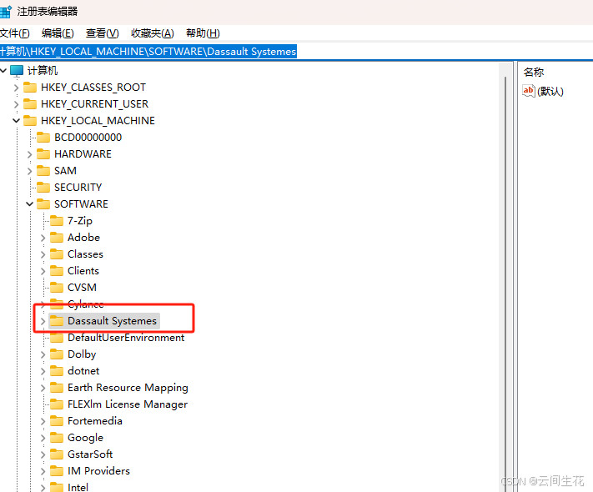The image size is (593, 492).
Task: Expand the SAM key chevron
Action: pyautogui.click(x=29, y=171)
